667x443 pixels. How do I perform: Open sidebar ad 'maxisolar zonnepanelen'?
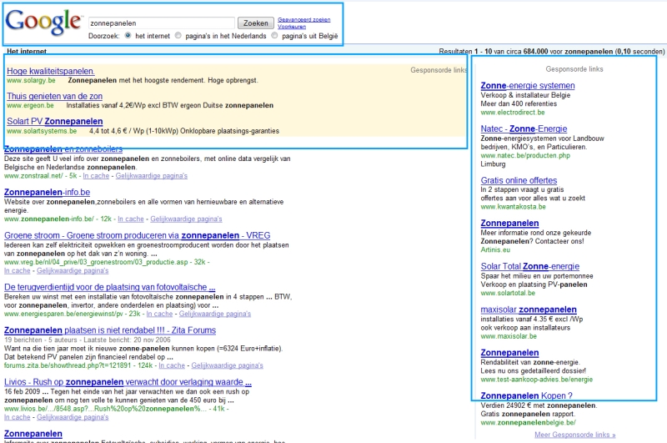pos(529,310)
